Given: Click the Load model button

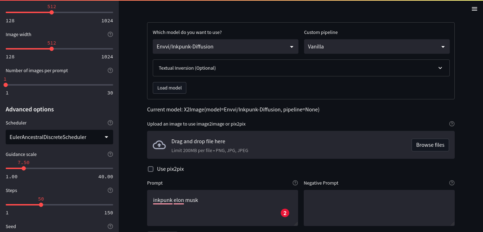Looking at the screenshot, I should click(169, 88).
